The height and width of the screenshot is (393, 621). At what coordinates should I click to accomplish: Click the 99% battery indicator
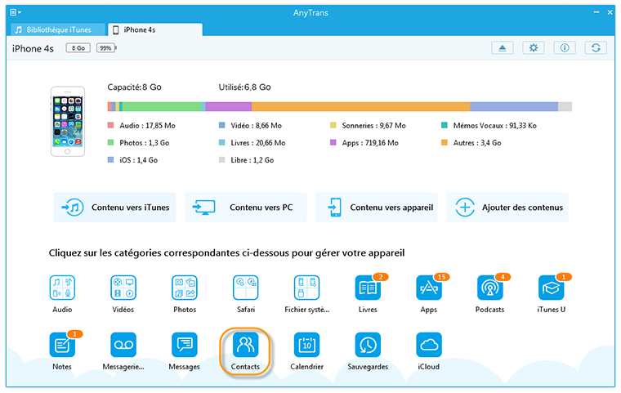(x=106, y=48)
